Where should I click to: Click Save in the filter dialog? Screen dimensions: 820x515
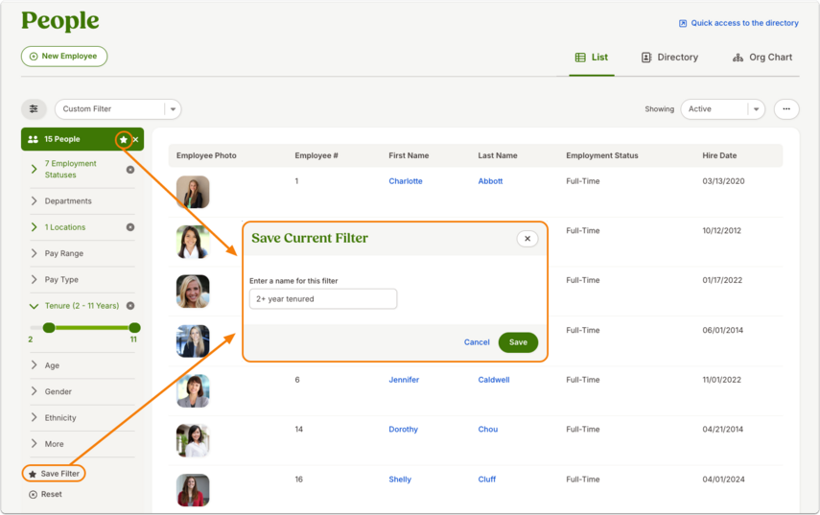click(518, 342)
